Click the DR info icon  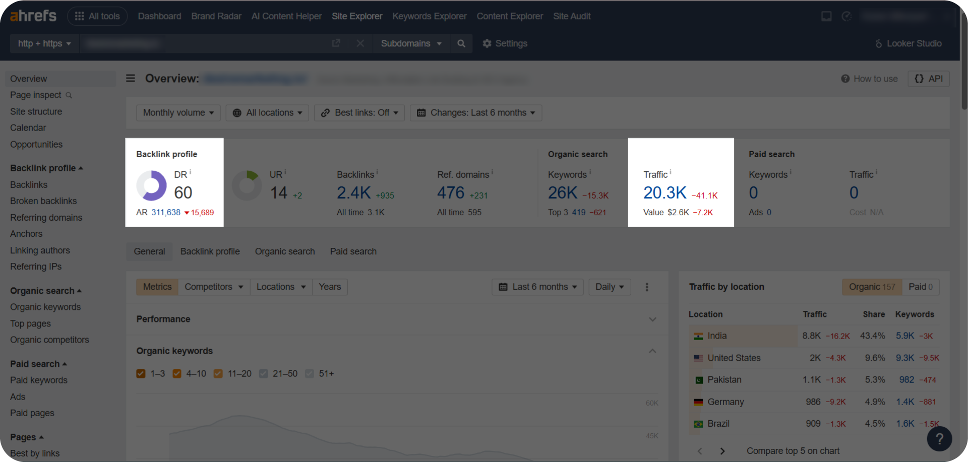(x=190, y=172)
